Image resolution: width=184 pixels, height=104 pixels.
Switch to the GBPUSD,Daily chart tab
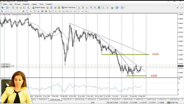[x=80, y=99]
